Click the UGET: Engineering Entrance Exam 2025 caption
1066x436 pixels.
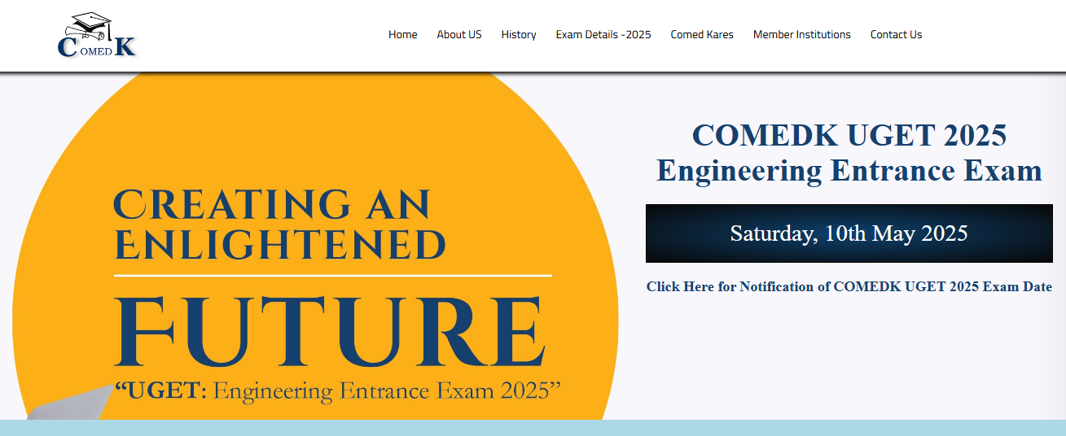(x=338, y=390)
